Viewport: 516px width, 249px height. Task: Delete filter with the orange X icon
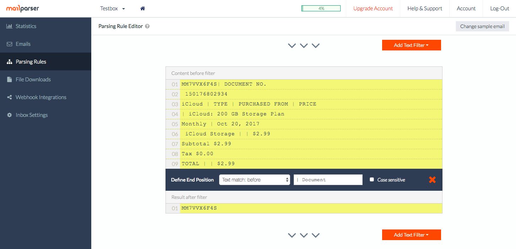click(432, 180)
